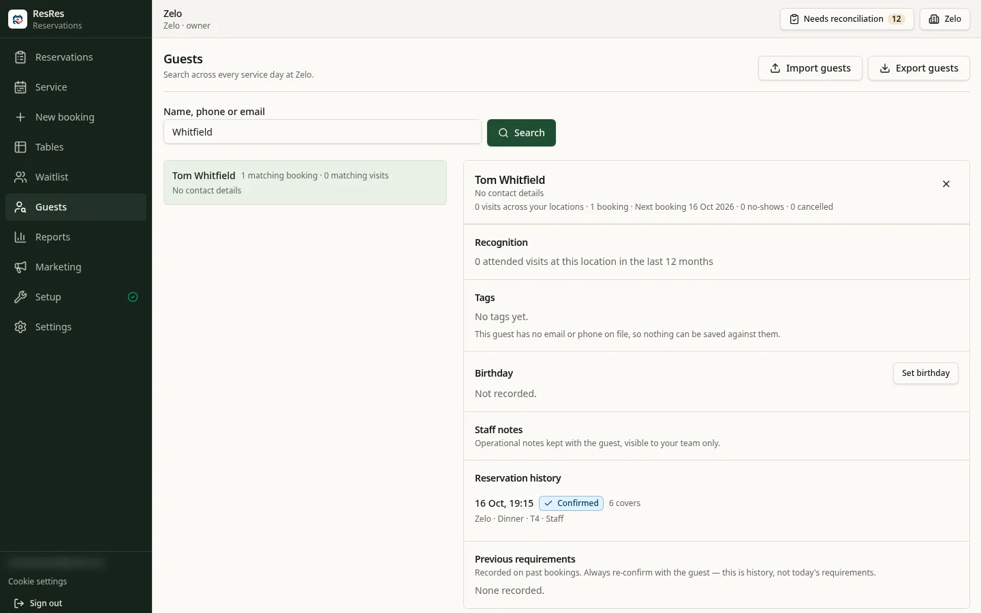Click the reconciliation count badge 12

tap(897, 19)
